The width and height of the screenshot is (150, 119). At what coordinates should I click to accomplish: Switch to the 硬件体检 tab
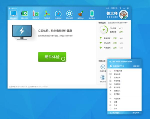pos(13,15)
